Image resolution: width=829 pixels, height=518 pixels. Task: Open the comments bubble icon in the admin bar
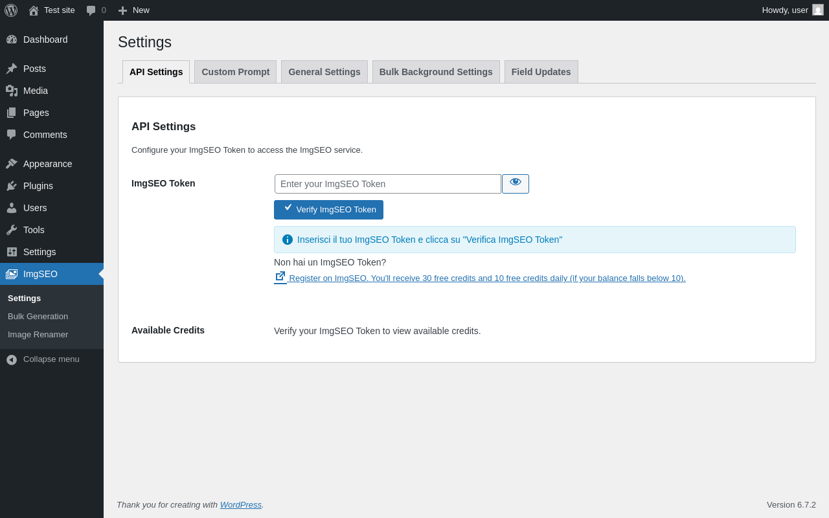91,10
